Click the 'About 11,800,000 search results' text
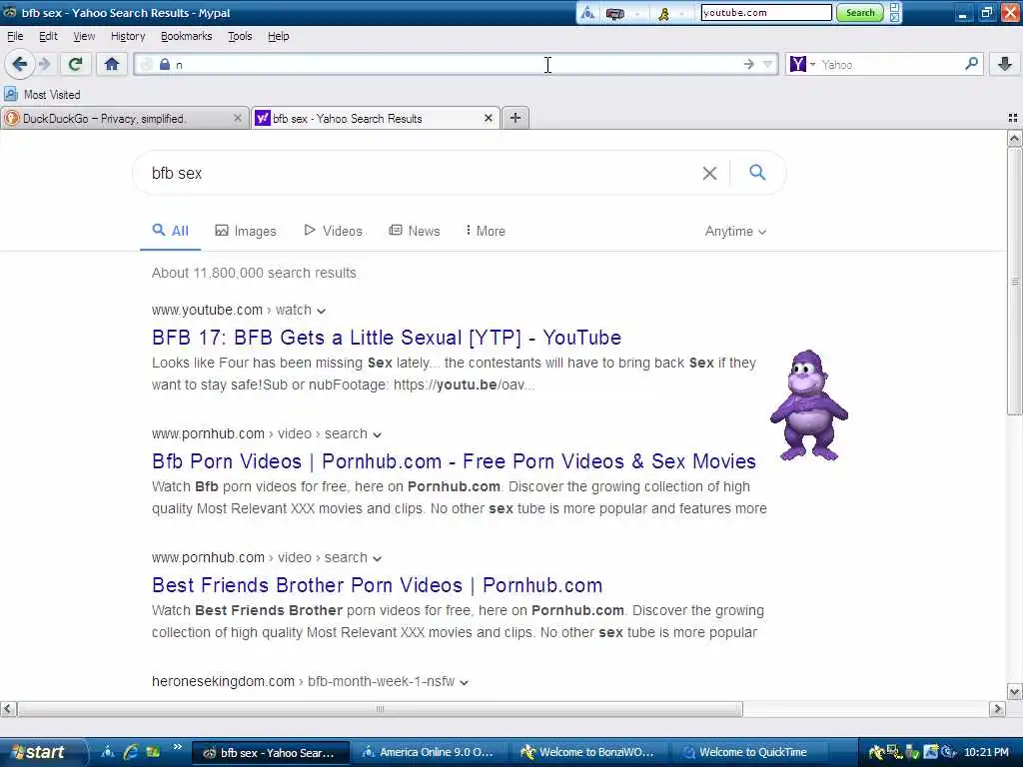 point(254,273)
